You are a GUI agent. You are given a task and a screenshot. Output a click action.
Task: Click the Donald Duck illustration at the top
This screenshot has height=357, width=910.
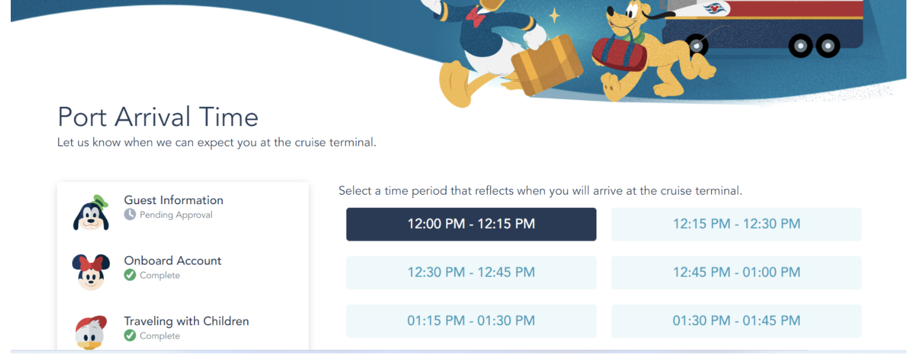point(484,45)
